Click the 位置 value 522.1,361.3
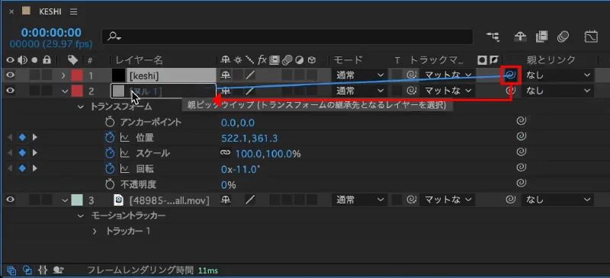This screenshot has width=610, height=278. click(x=249, y=138)
